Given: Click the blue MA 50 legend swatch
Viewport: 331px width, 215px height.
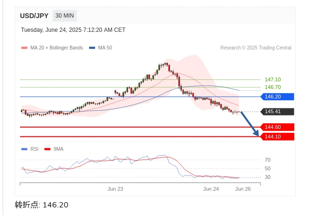Looking at the screenshot, I should click(92, 48).
